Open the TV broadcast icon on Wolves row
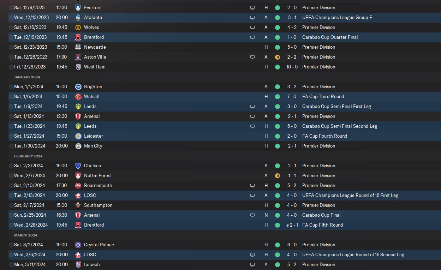 [252, 27]
